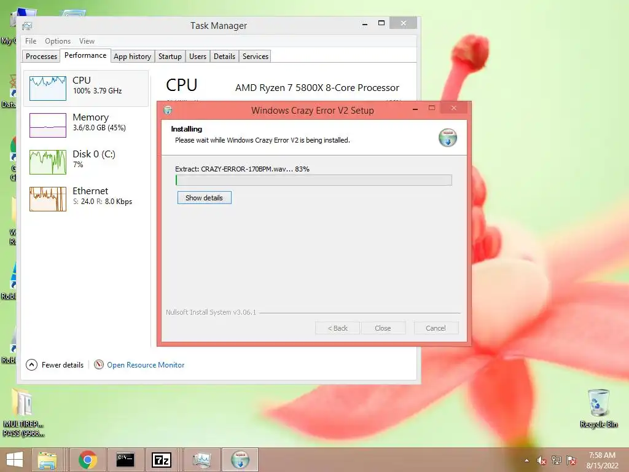Screen dimensions: 629x472
Task: Minimize the Task Manager window
Action: pyautogui.click(x=365, y=24)
